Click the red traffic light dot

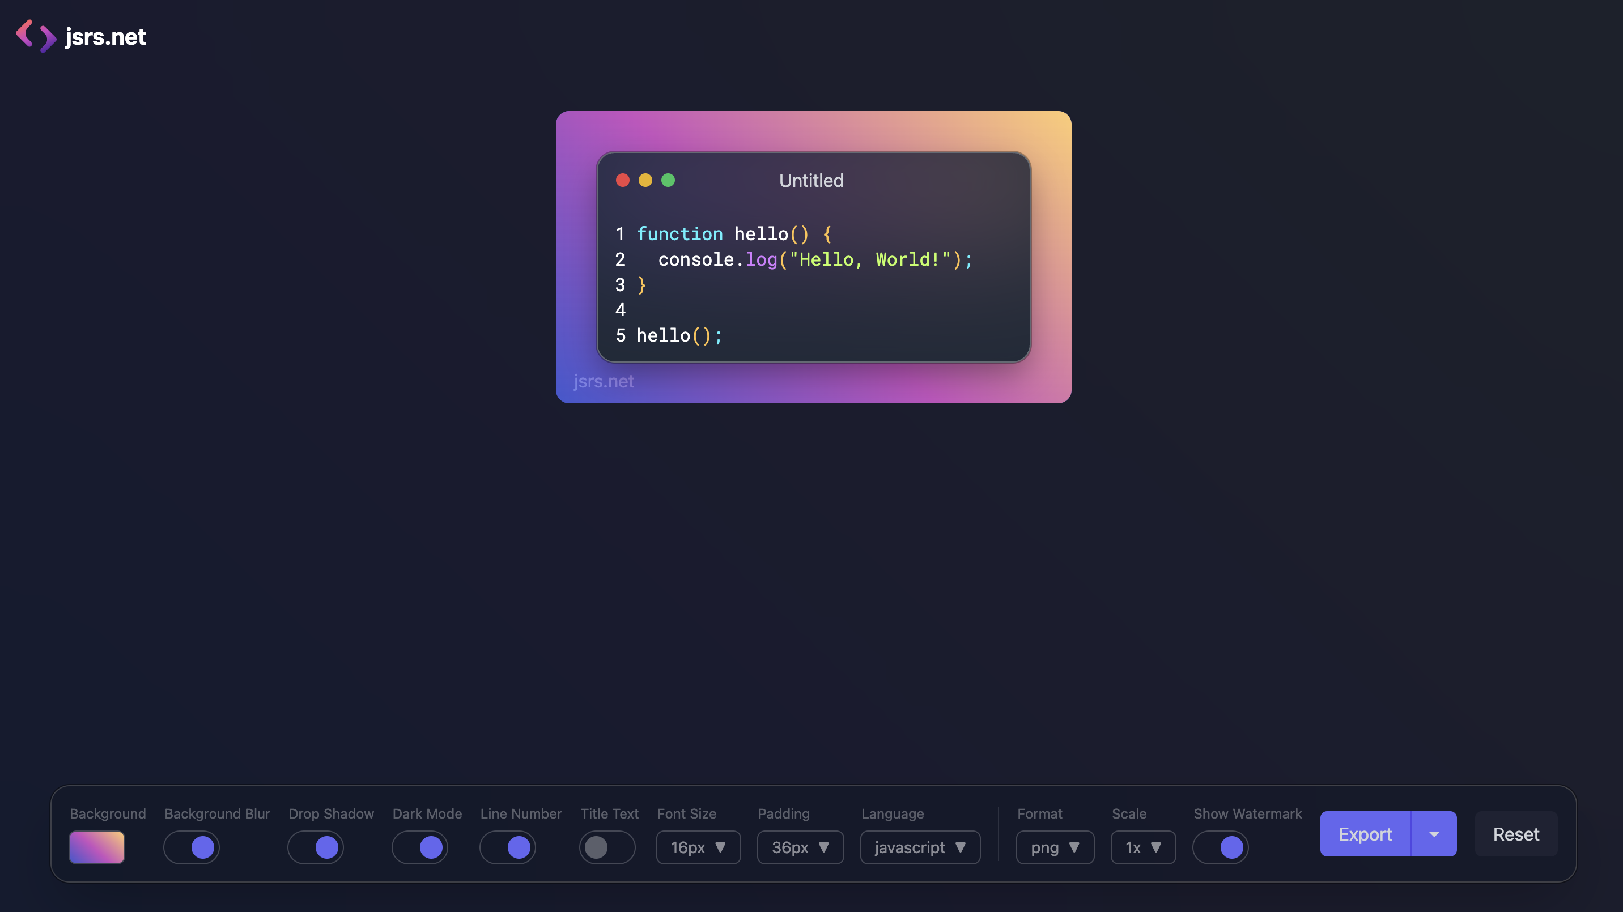(622, 181)
